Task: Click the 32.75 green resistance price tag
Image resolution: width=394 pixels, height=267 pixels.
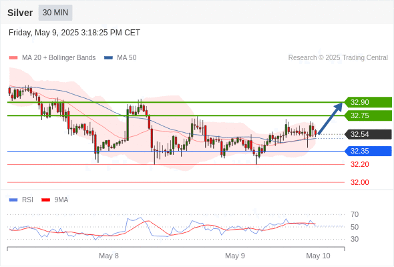Action: coord(368,115)
